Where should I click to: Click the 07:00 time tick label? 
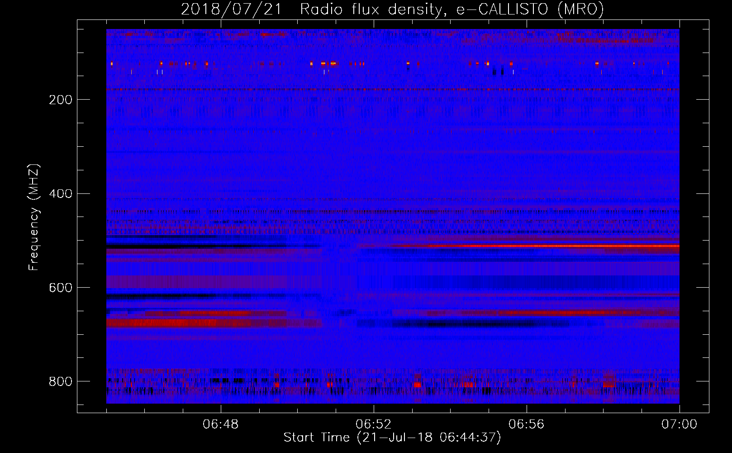680,424
